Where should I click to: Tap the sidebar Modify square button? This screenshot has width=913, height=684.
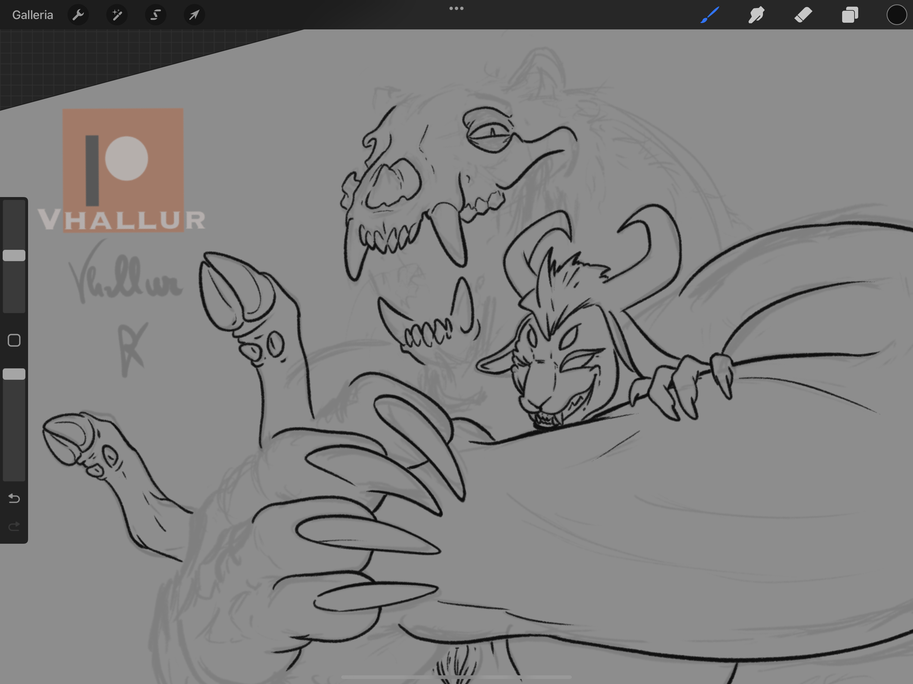pyautogui.click(x=14, y=340)
